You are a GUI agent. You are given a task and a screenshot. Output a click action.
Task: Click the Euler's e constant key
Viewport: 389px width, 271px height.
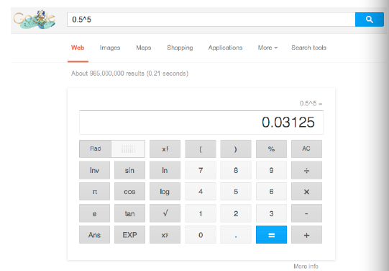pos(94,213)
